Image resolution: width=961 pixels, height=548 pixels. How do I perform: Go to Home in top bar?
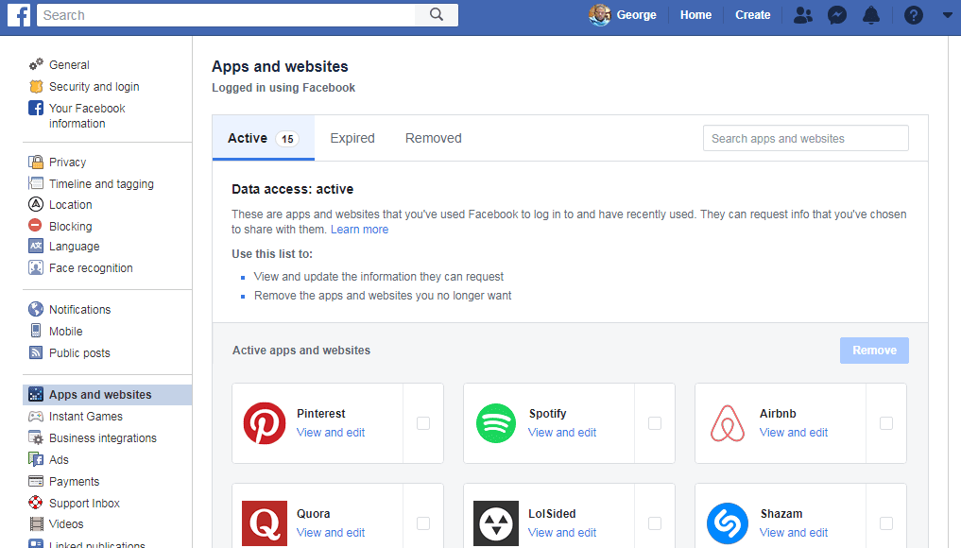point(695,15)
